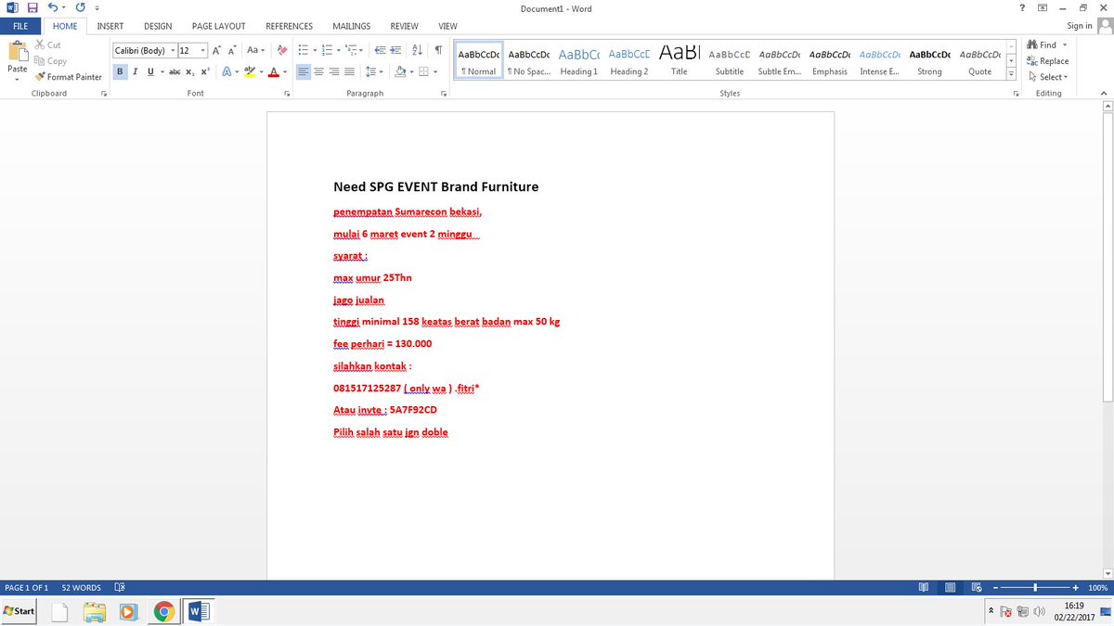Open Google Chrome from the taskbar
1114x626 pixels.
163,611
